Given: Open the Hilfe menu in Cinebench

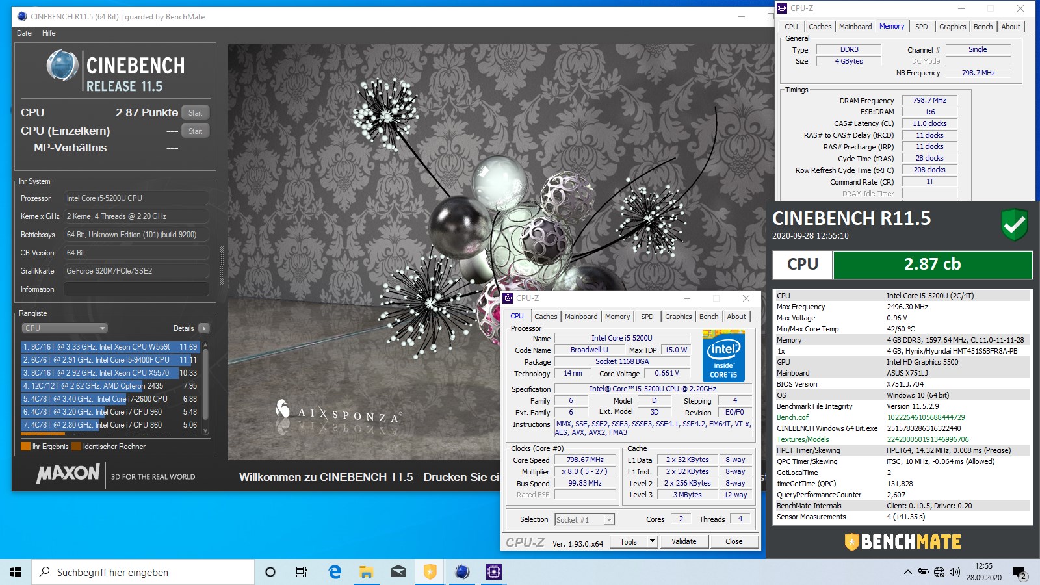Looking at the screenshot, I should [49, 33].
